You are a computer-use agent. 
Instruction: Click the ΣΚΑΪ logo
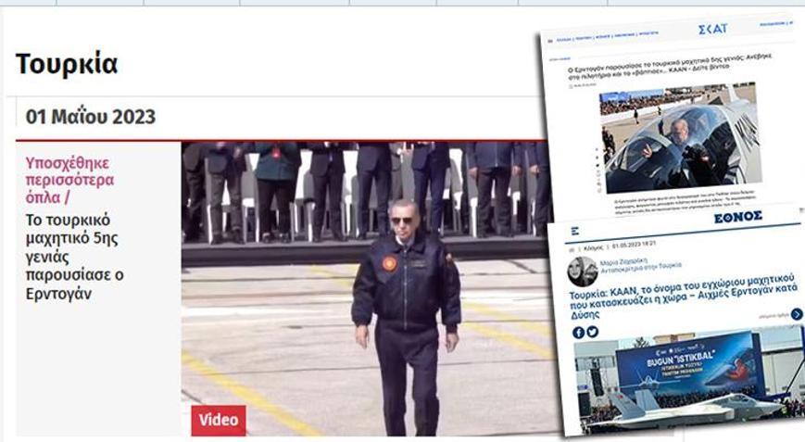click(713, 30)
